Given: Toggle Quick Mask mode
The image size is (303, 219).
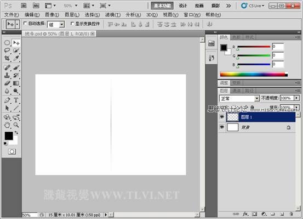Looking at the screenshot, I should coord(12,151).
